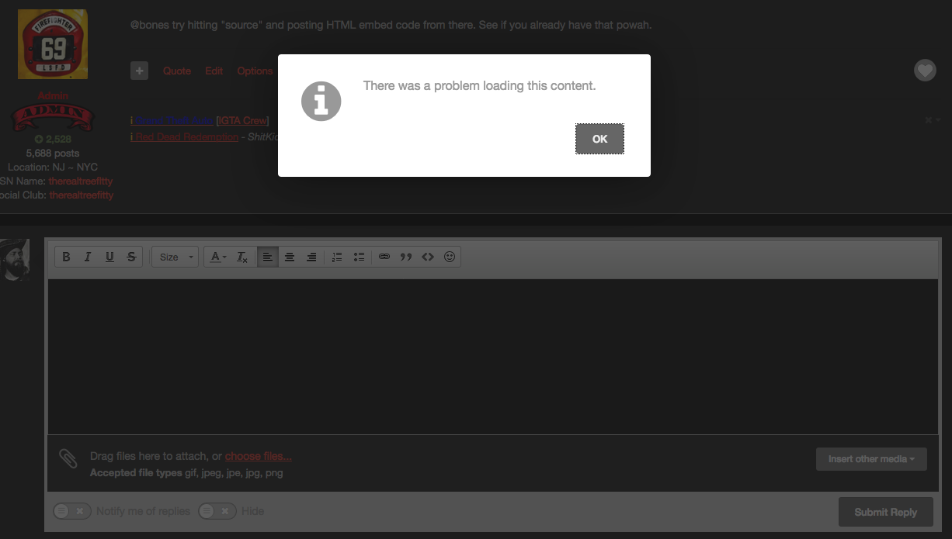
Task: Click the choose files link
Action: pos(258,456)
